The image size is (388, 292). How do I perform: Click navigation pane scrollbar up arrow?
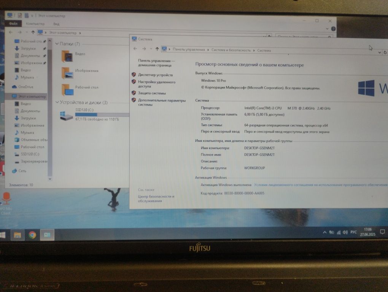50,41
